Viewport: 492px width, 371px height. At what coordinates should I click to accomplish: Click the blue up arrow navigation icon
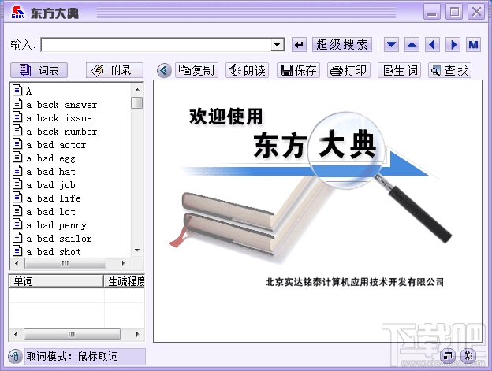click(x=412, y=45)
